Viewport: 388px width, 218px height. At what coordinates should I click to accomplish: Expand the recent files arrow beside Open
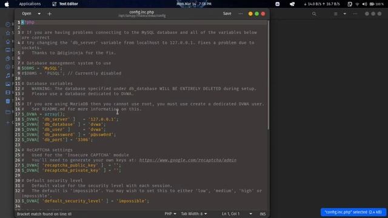[x=39, y=14]
